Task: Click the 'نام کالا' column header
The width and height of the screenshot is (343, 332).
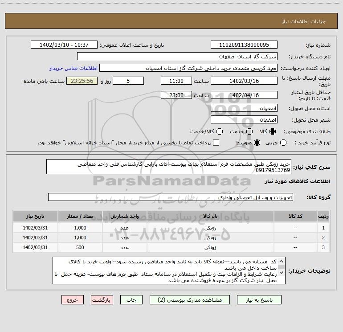Action: [x=210, y=216]
